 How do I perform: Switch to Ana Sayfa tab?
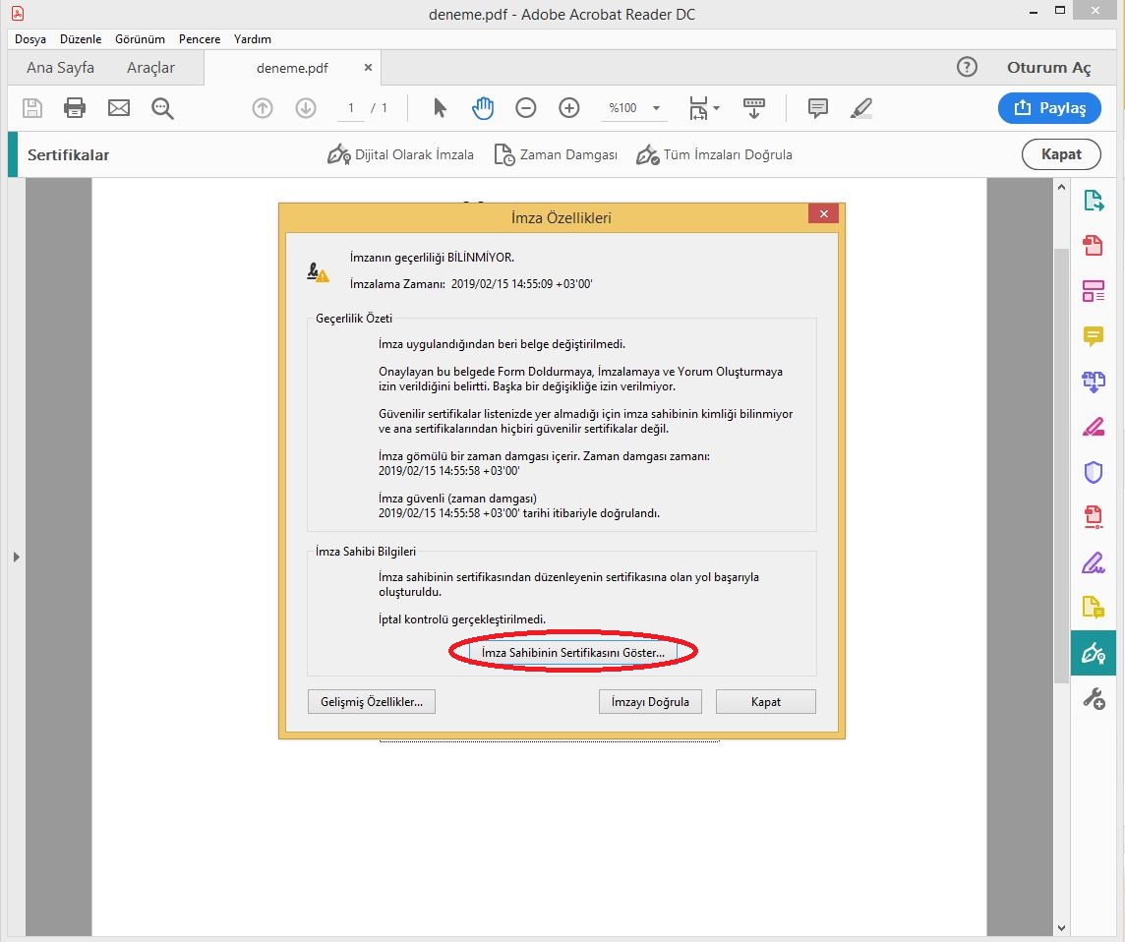coord(60,68)
